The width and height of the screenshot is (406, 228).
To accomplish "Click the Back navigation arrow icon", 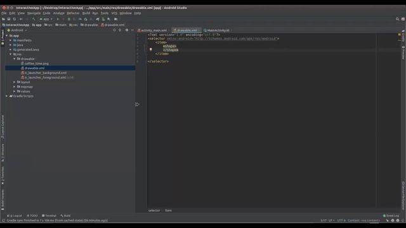I will 21,19.
